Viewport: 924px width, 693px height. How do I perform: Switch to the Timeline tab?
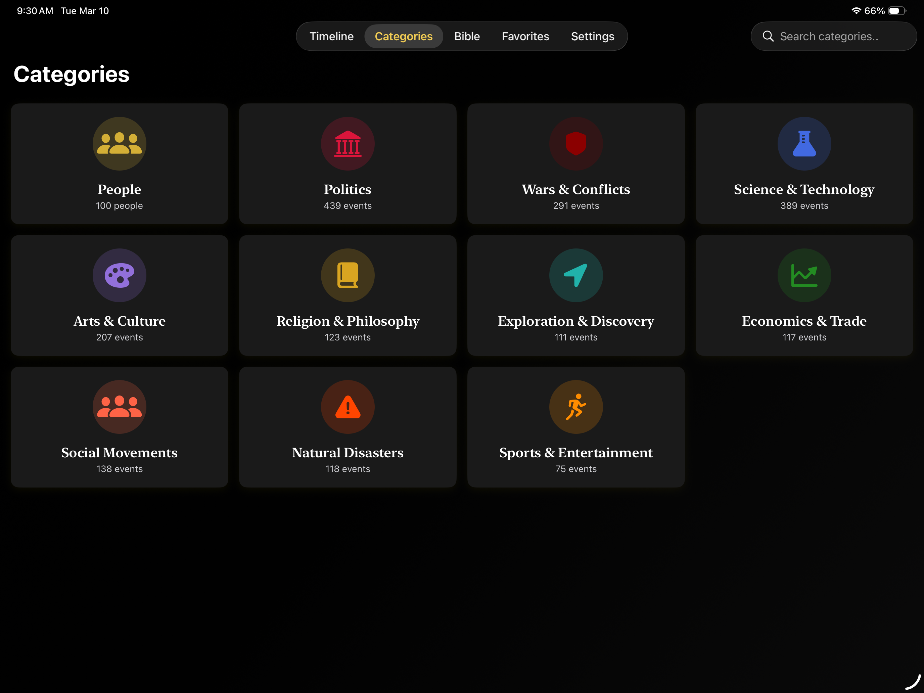[331, 36]
